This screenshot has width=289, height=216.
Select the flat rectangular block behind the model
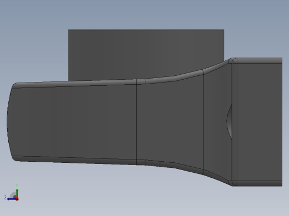click(x=146, y=54)
